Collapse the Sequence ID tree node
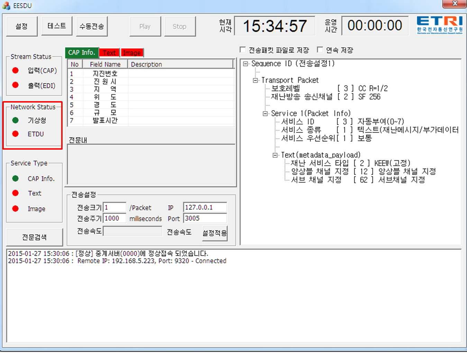467x353 pixels. click(246, 64)
